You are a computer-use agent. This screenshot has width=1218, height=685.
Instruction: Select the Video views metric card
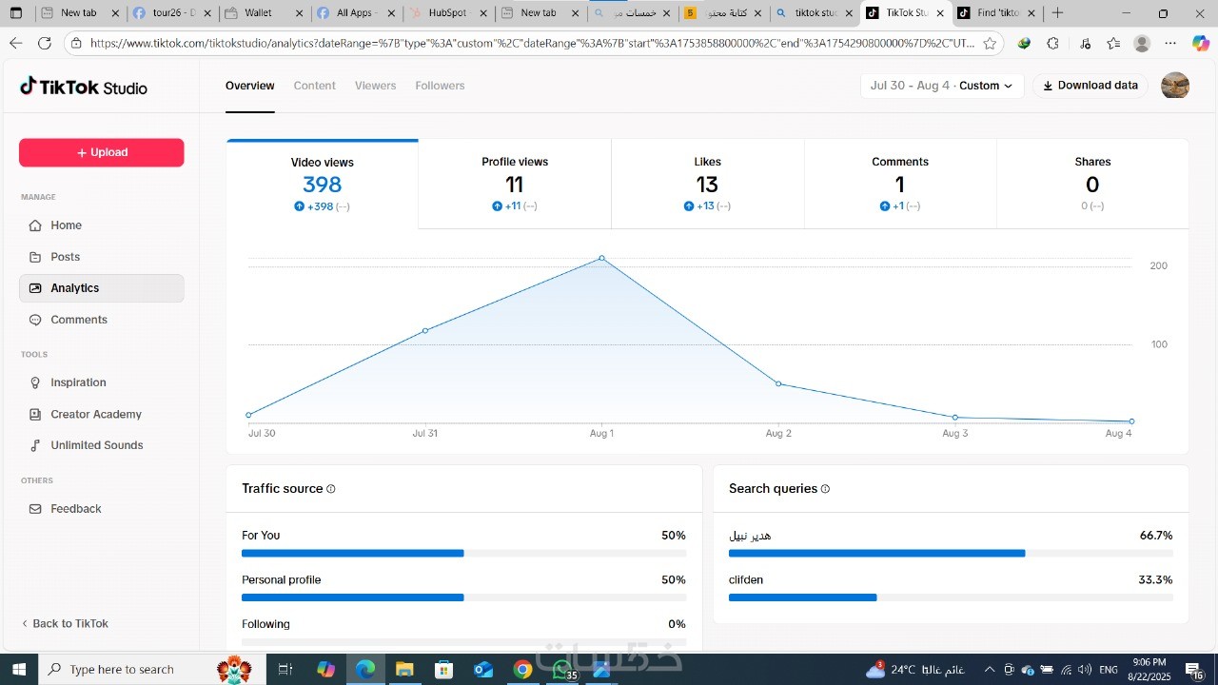coord(323,184)
